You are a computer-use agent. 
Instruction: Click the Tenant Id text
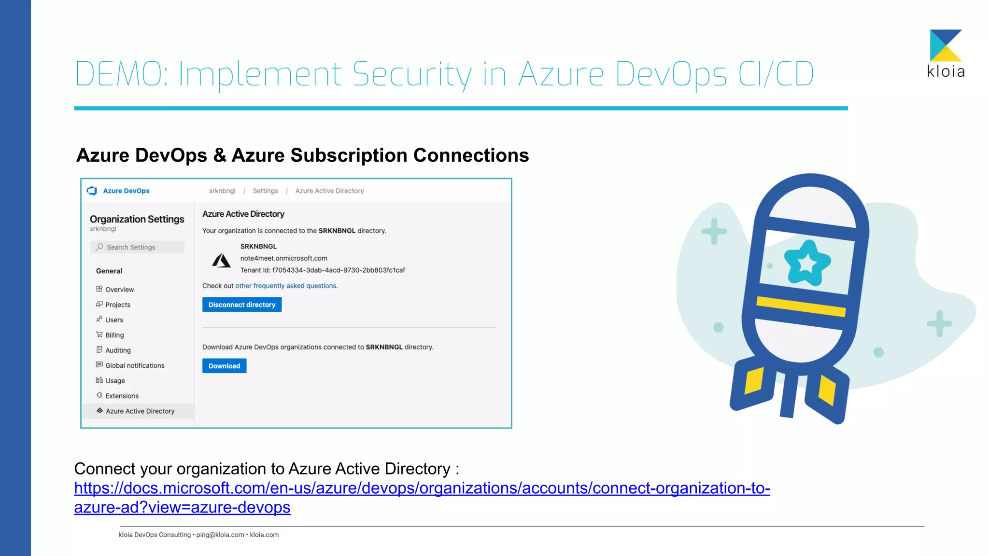click(323, 270)
